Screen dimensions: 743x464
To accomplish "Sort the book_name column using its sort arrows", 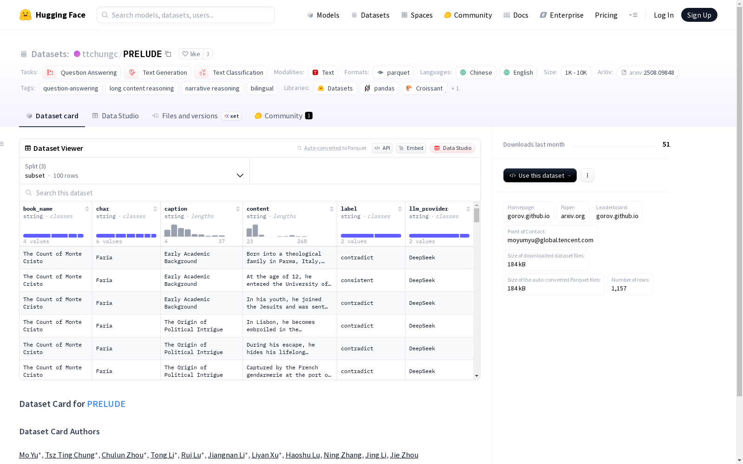I will pyautogui.click(x=87, y=209).
